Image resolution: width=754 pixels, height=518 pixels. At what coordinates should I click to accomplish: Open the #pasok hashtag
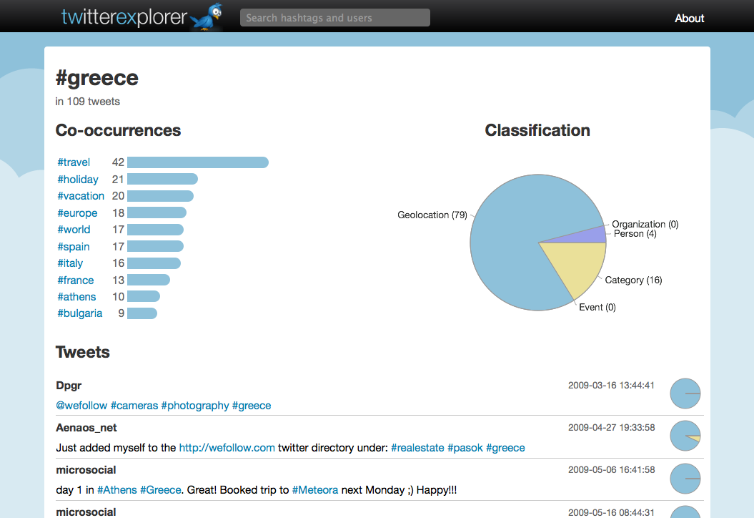click(x=465, y=448)
